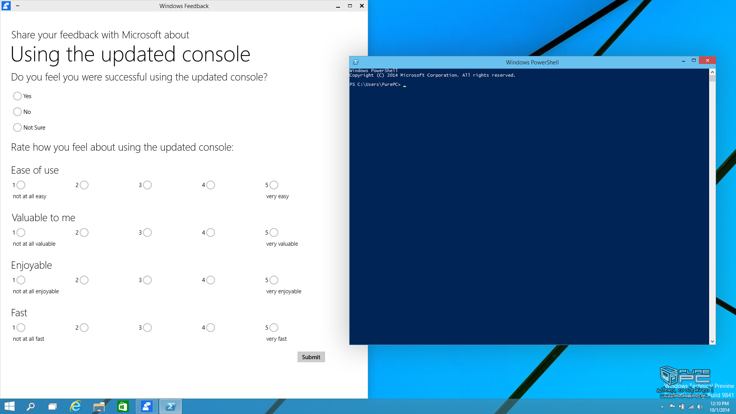Open the taskbar Search icon
This screenshot has width=736, height=414.
(31, 406)
